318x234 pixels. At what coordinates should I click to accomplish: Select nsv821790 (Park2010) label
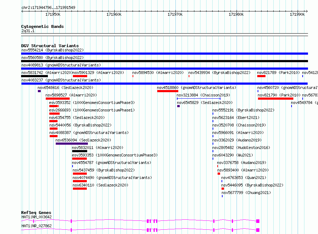pos(279,95)
